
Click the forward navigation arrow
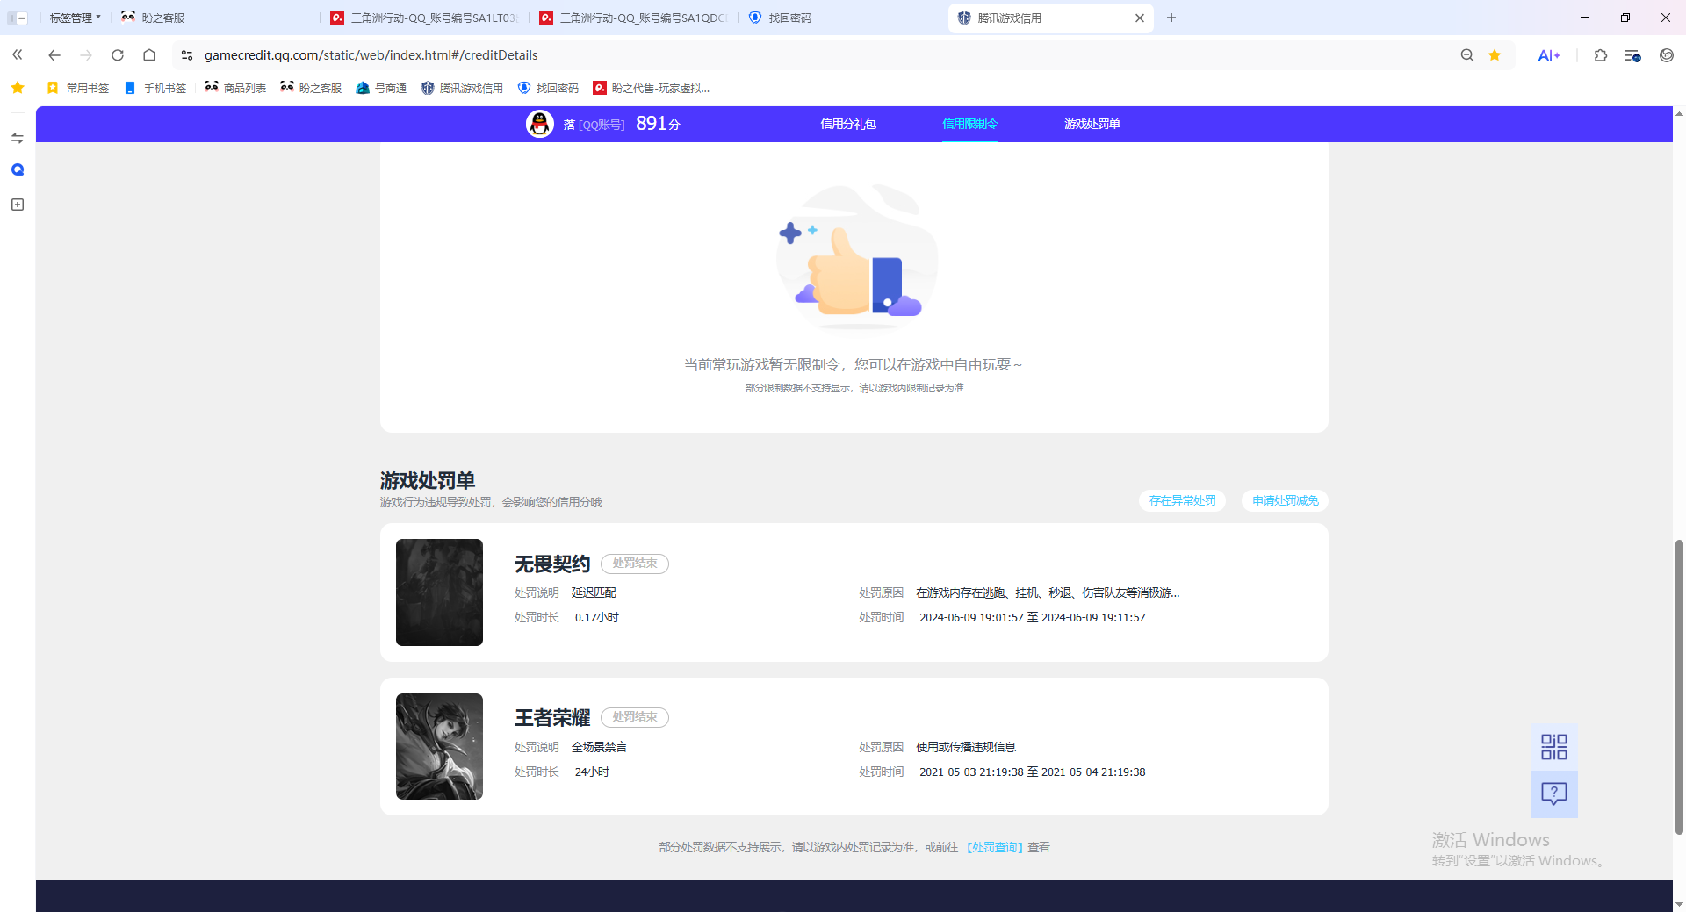tap(86, 55)
